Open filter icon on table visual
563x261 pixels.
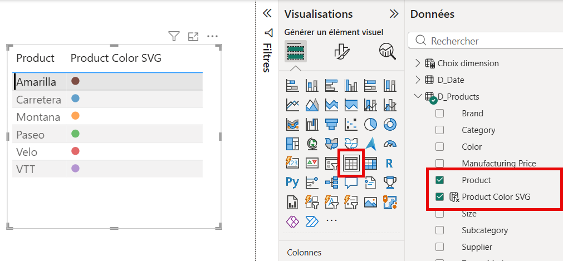pyautogui.click(x=174, y=37)
